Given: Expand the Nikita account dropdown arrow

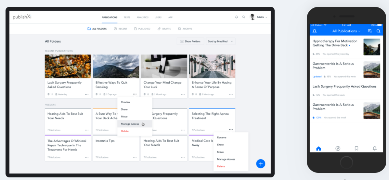Looking at the screenshot, I should point(266,17).
